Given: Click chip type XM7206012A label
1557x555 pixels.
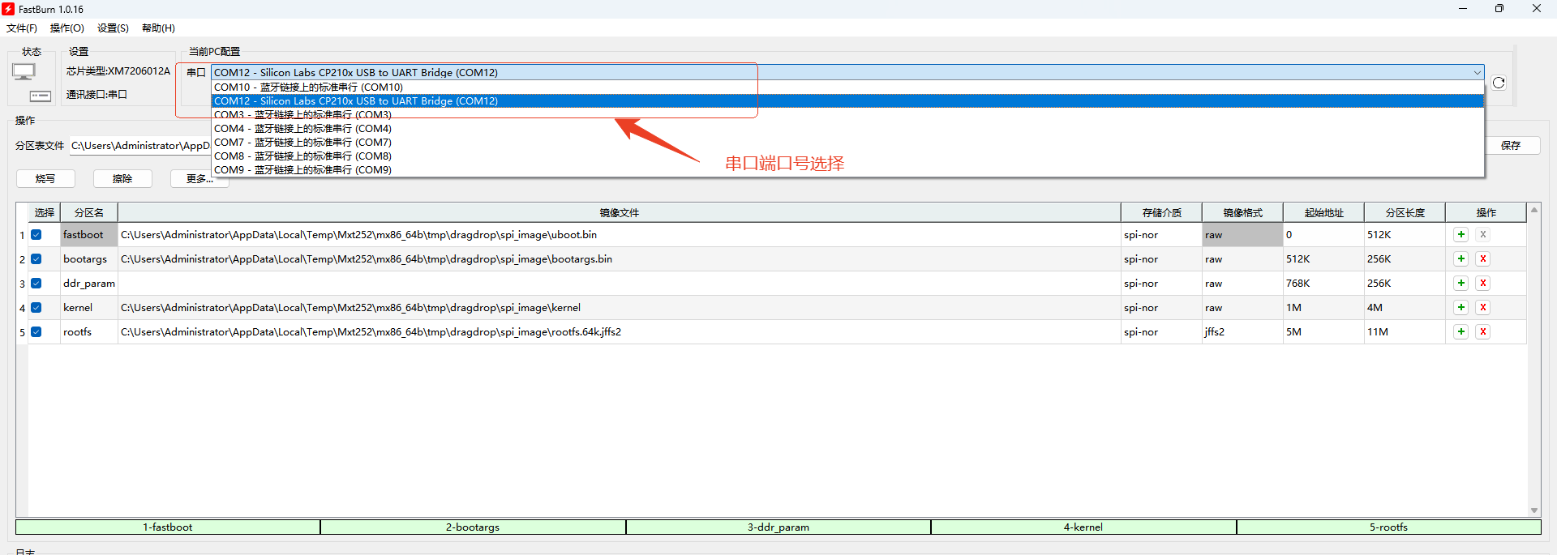Looking at the screenshot, I should (x=118, y=71).
